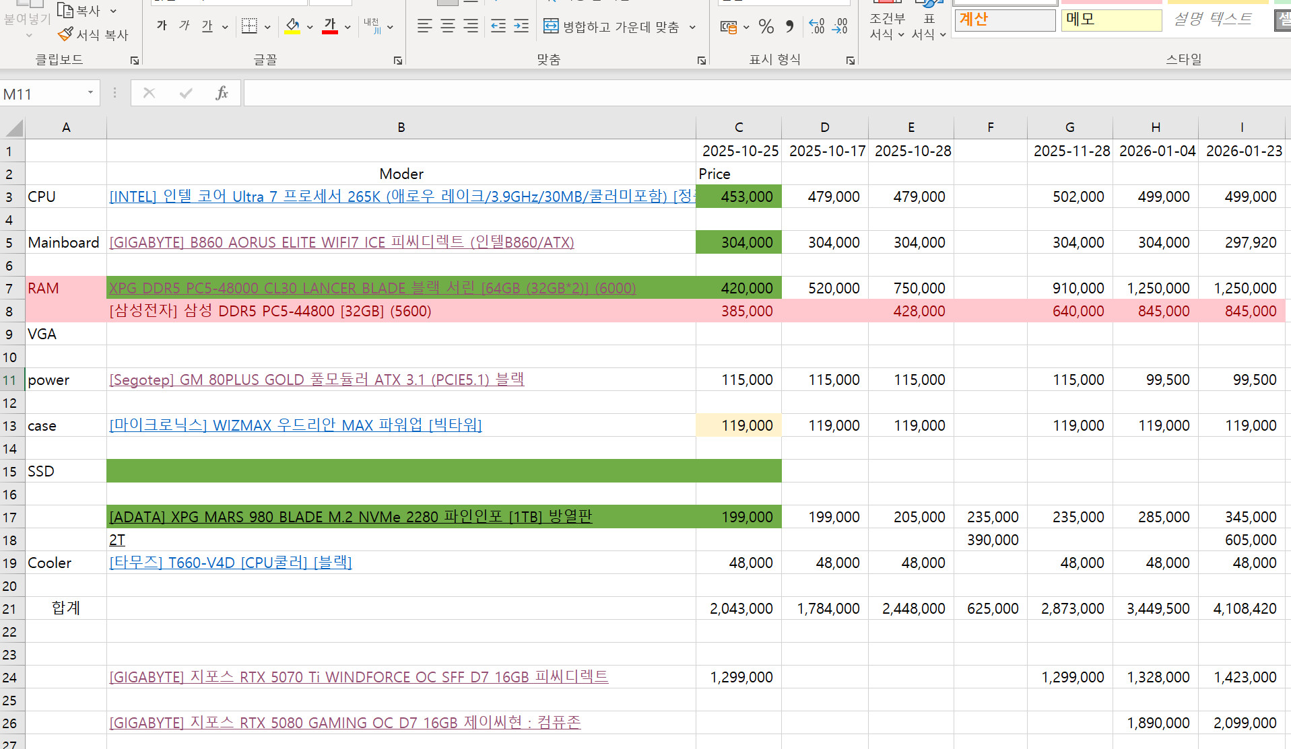Select cell C21 total 2,043,000
The image size is (1291, 749).
(739, 608)
